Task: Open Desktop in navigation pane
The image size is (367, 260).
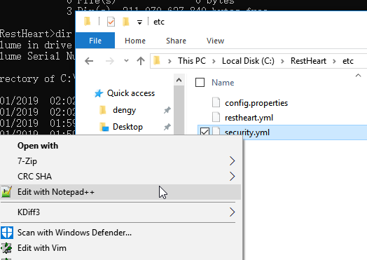Action: [127, 127]
